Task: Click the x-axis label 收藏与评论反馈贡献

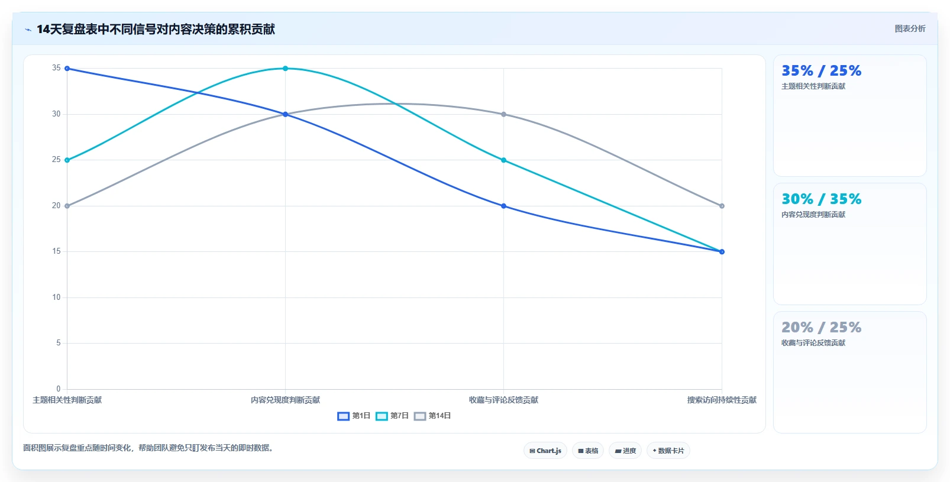Action: click(503, 400)
